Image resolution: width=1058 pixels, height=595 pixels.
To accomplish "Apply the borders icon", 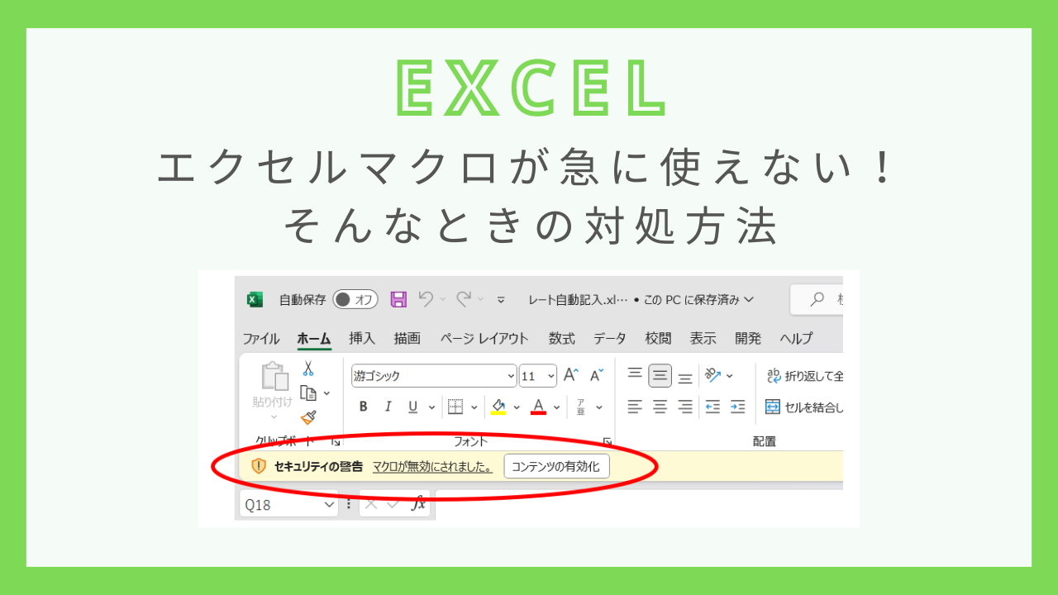I will click(x=455, y=407).
